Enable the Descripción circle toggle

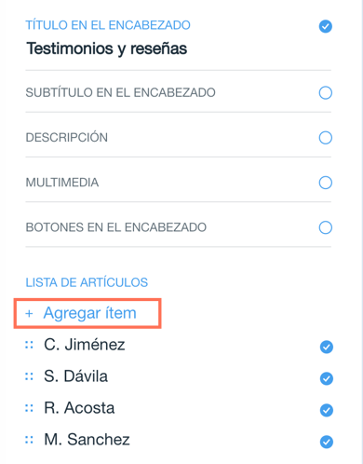326,138
